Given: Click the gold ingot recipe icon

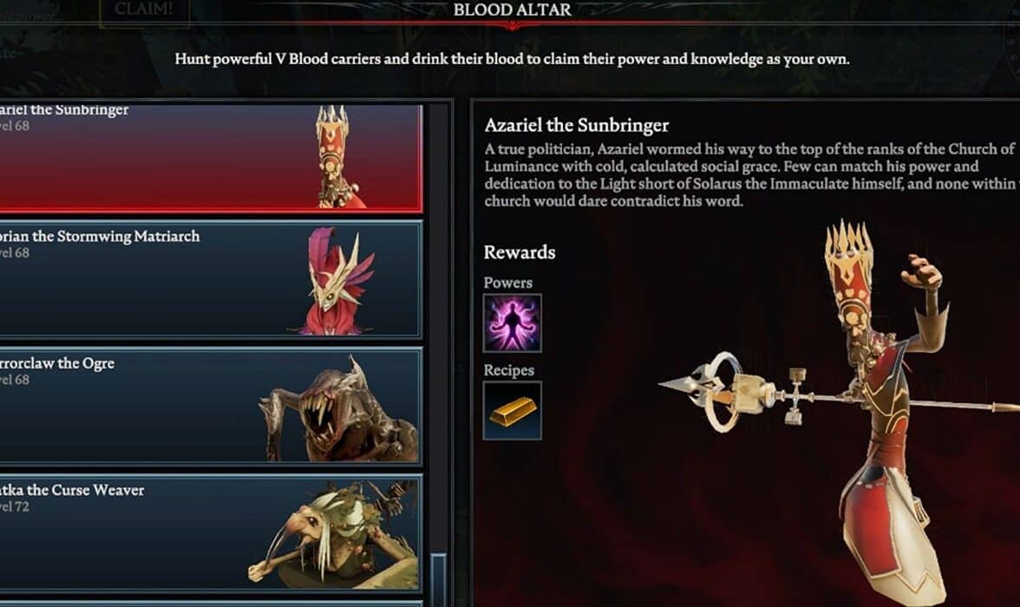Looking at the screenshot, I should point(512,410).
